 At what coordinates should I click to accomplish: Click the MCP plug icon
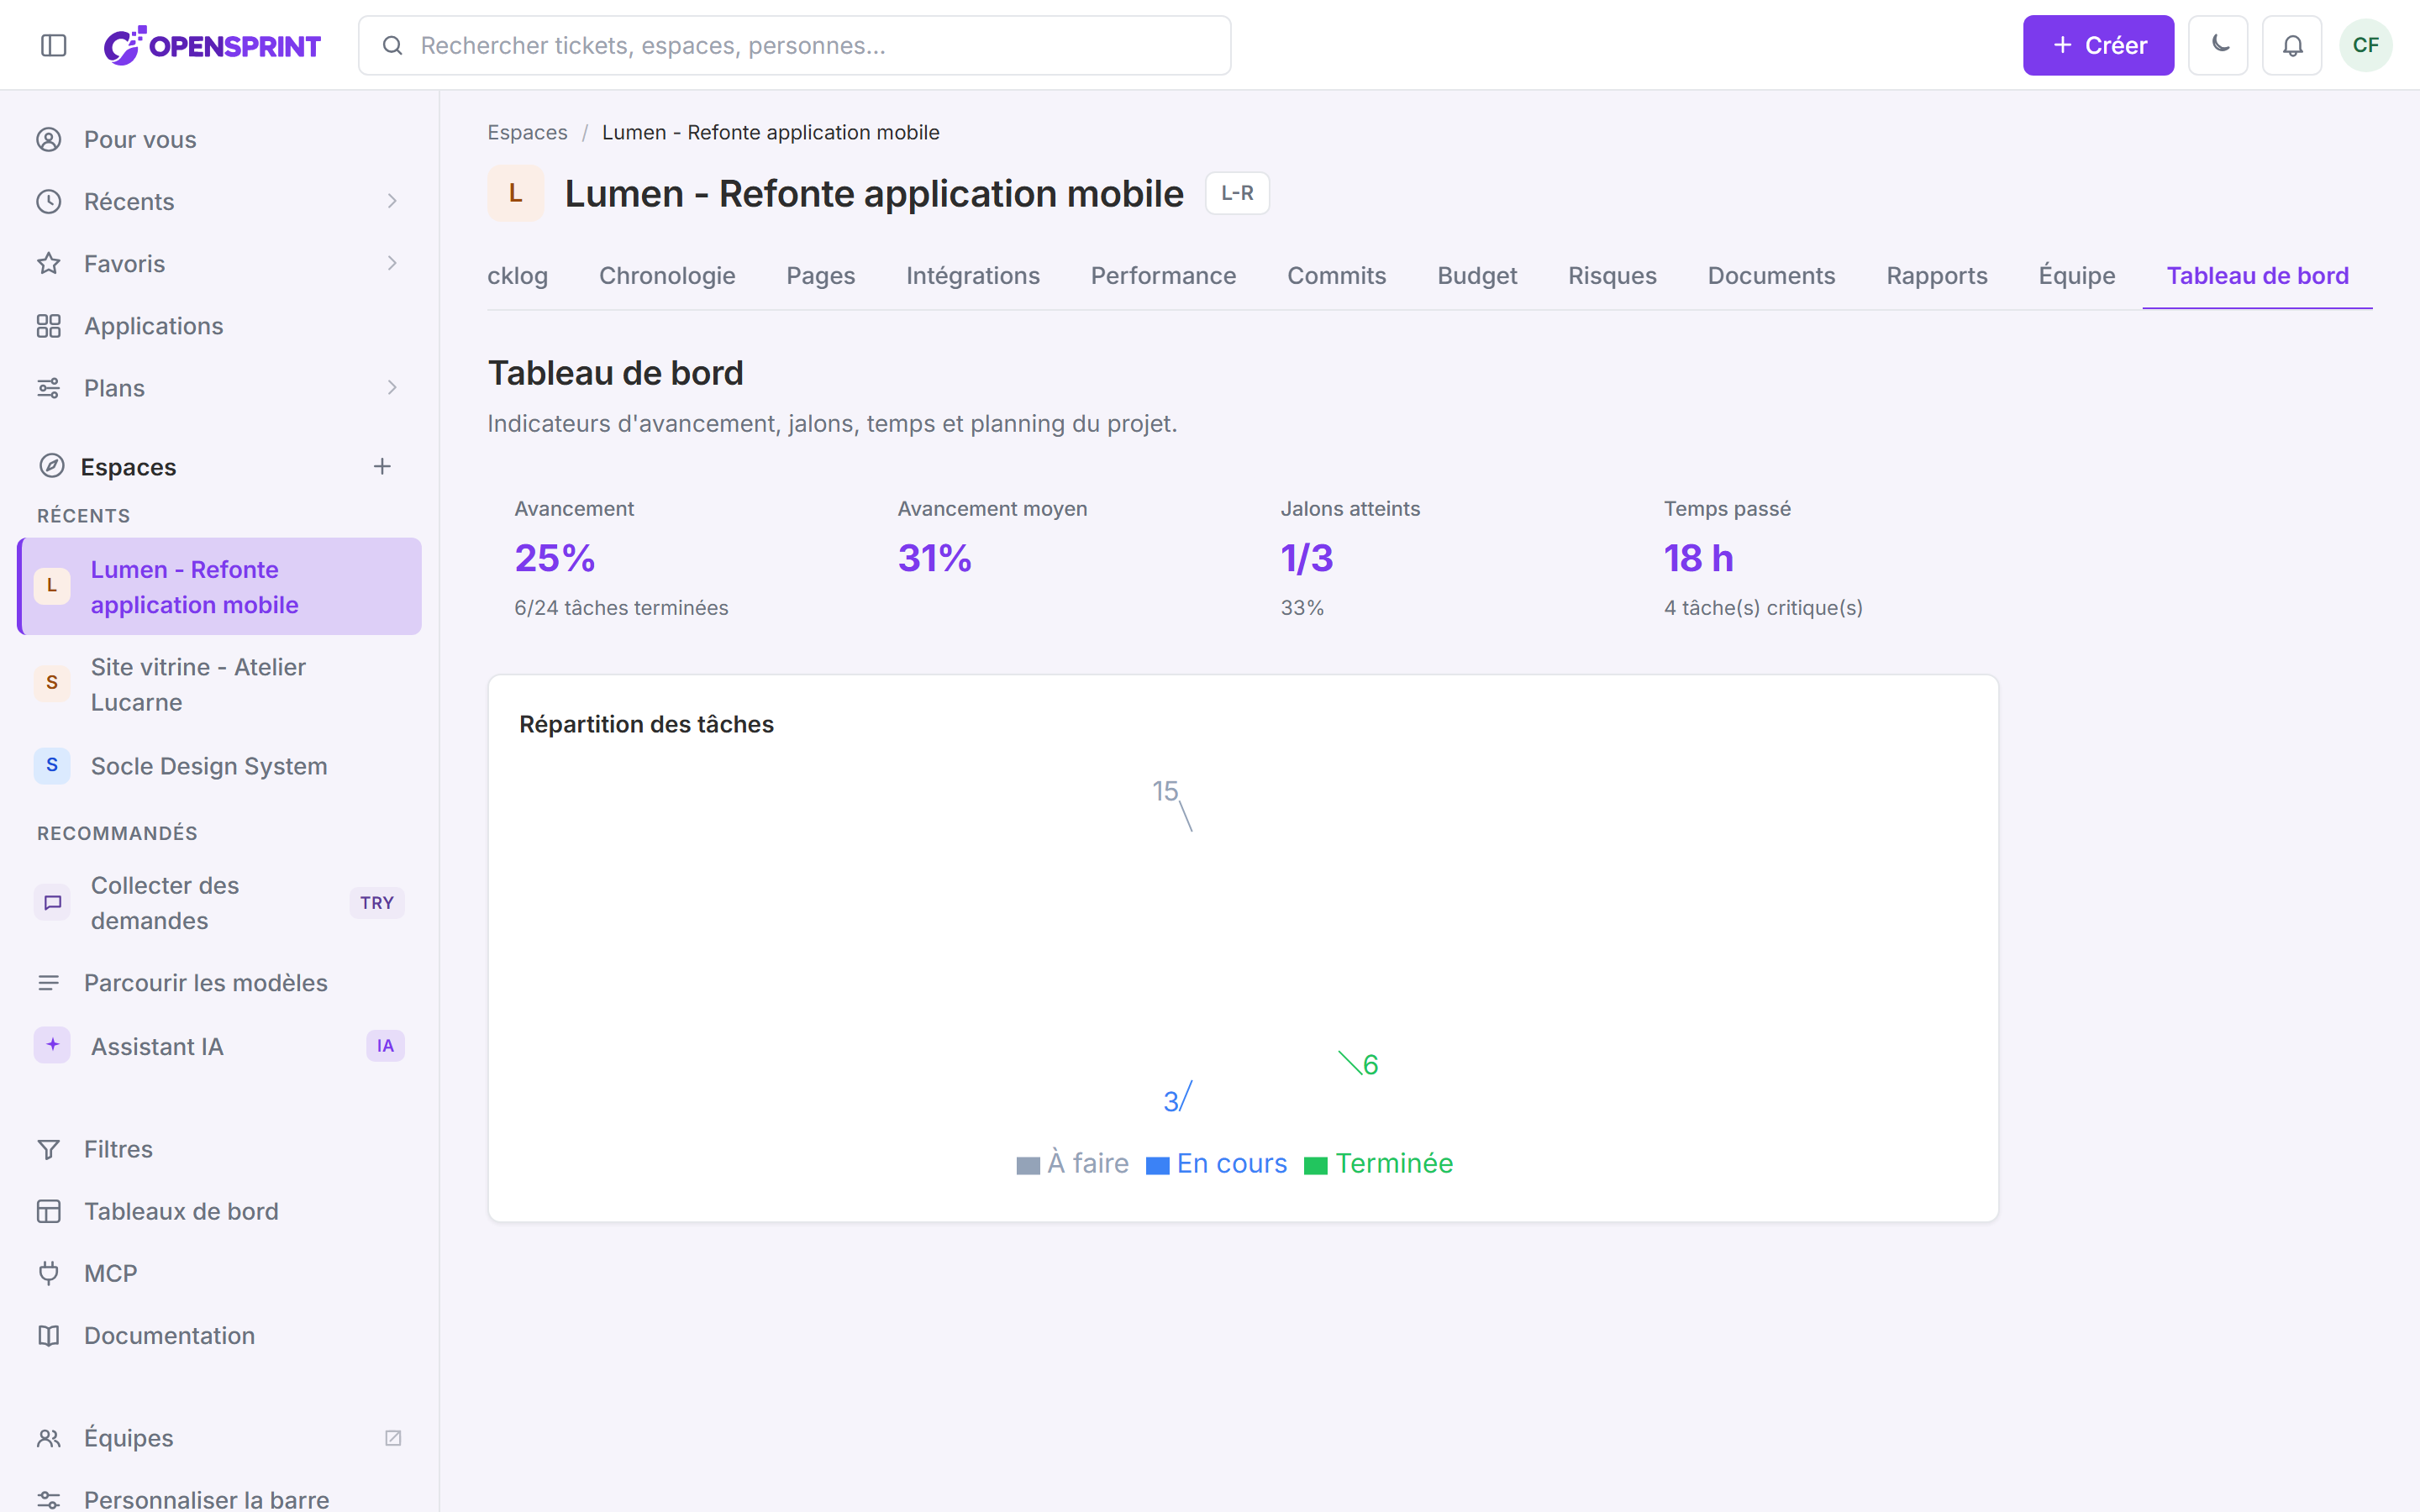(49, 1273)
